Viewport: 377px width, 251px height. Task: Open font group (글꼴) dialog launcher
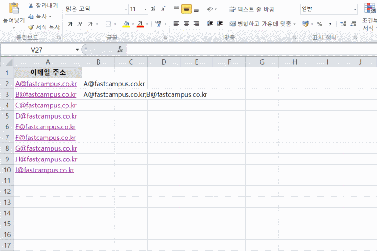point(165,38)
